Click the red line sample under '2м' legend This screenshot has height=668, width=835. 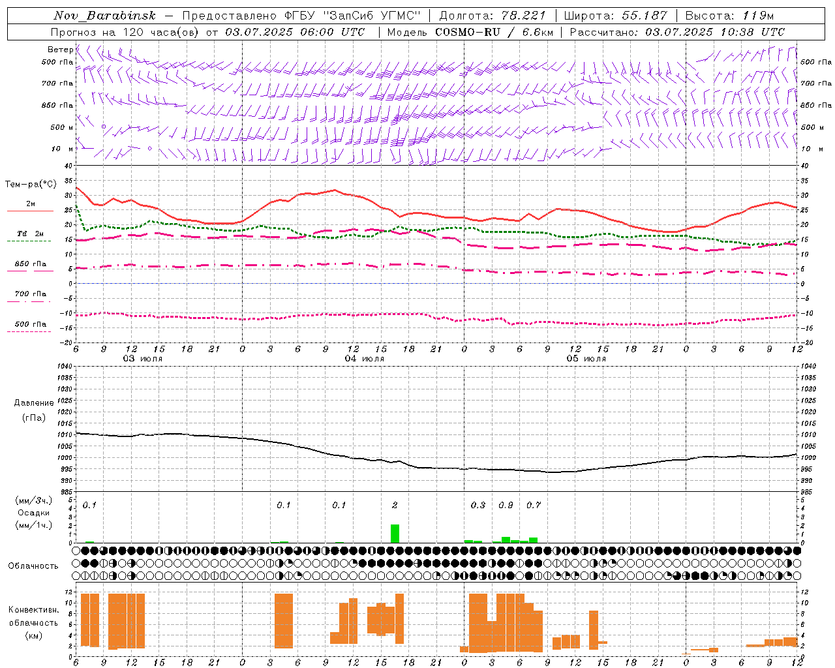point(30,211)
